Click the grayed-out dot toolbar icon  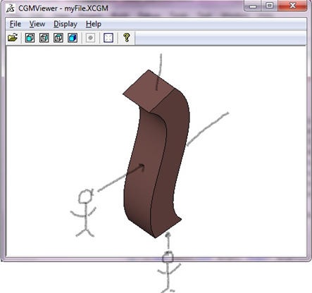click(x=90, y=38)
